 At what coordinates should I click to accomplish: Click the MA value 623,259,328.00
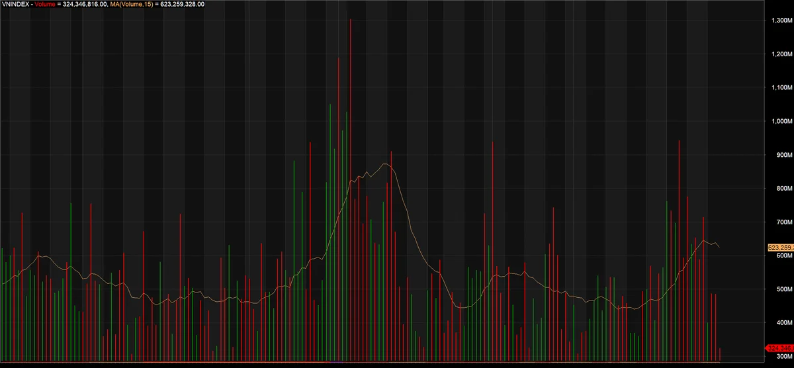[x=183, y=4]
